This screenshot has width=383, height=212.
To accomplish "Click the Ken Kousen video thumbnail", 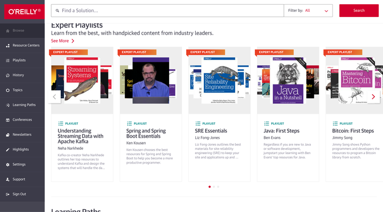I will (x=151, y=81).
